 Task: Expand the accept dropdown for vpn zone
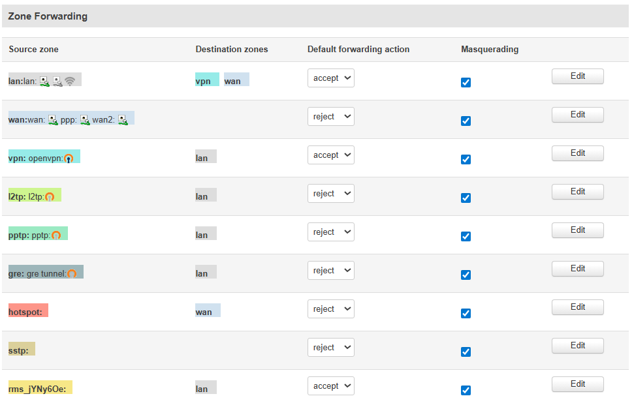pos(331,155)
